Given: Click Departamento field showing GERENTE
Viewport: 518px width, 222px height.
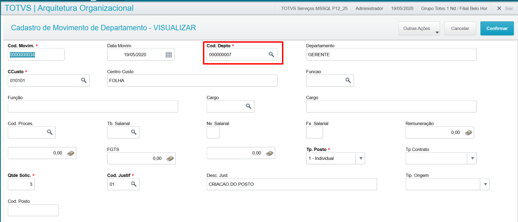Looking at the screenshot, I should tap(391, 55).
